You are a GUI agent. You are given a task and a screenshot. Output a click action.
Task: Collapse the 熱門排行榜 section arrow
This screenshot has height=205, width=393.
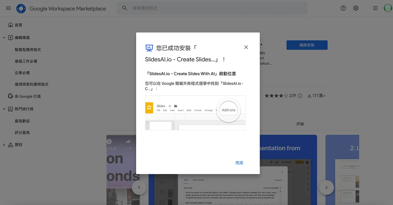4,109
